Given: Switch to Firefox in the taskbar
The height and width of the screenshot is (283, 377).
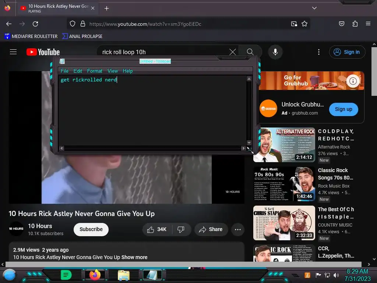Looking at the screenshot, I should tap(95, 275).
